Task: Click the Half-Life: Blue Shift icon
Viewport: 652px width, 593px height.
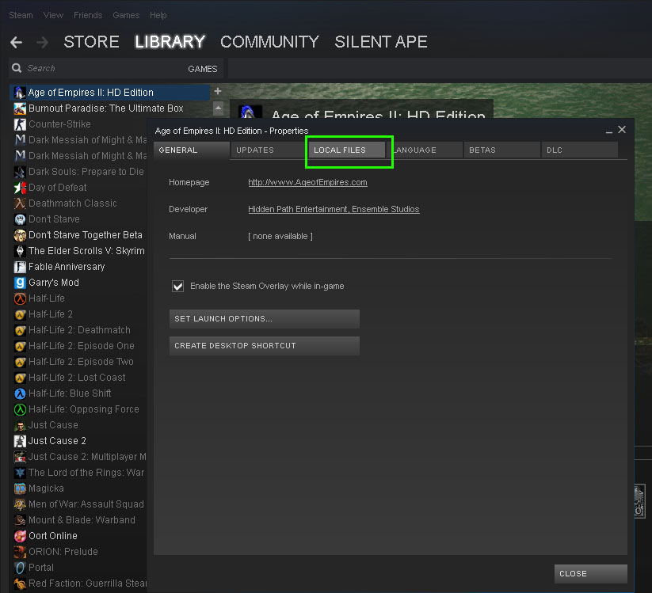Action: click(20, 393)
